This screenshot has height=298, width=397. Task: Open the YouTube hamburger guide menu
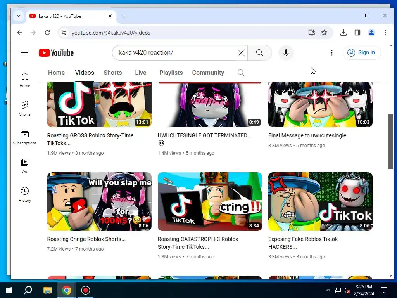25,53
